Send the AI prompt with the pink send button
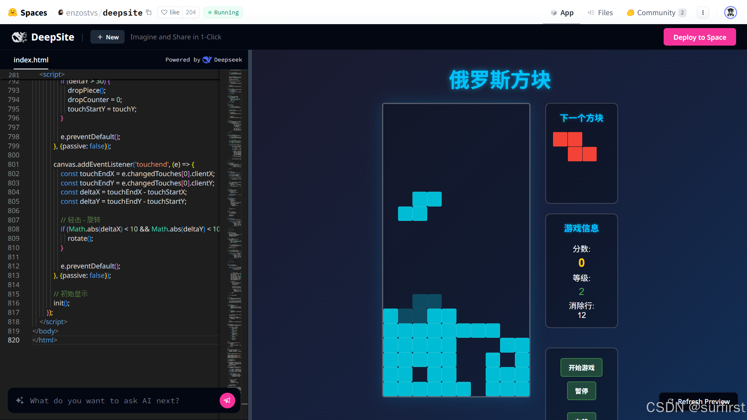The image size is (747, 420). [227, 401]
